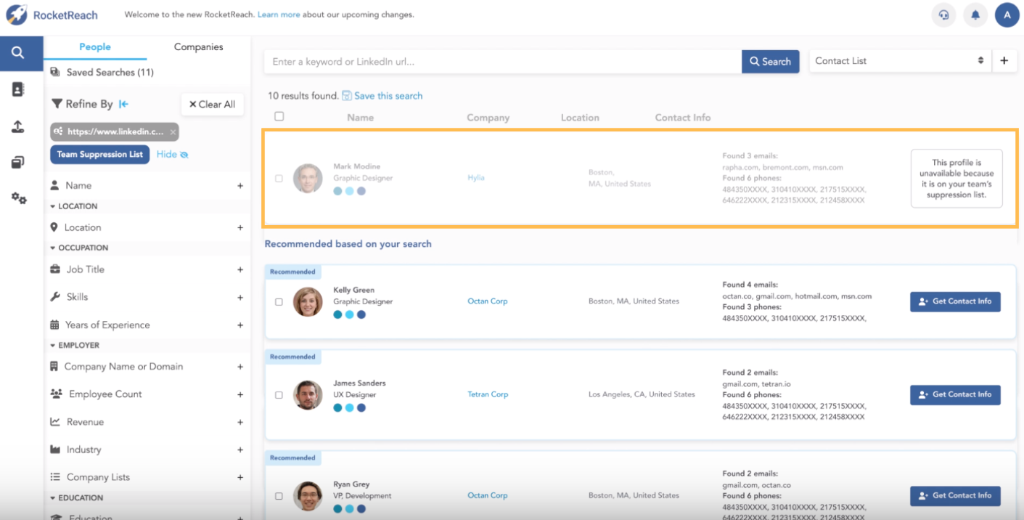Image resolution: width=1024 pixels, height=520 pixels.
Task: Expand the Years of Experience filter
Action: (240, 325)
